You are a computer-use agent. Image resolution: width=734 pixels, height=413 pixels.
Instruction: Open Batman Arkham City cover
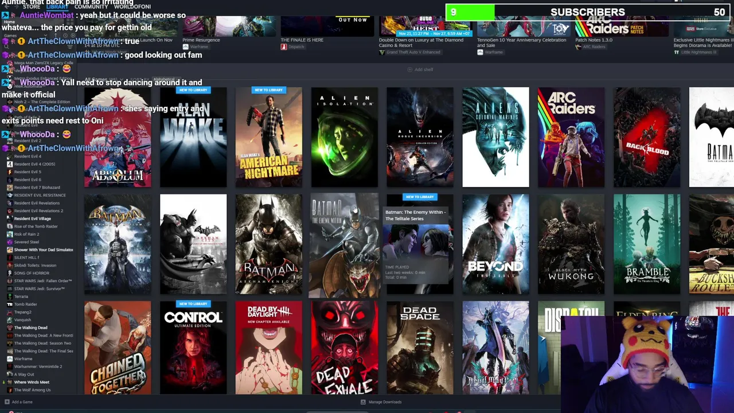point(193,244)
